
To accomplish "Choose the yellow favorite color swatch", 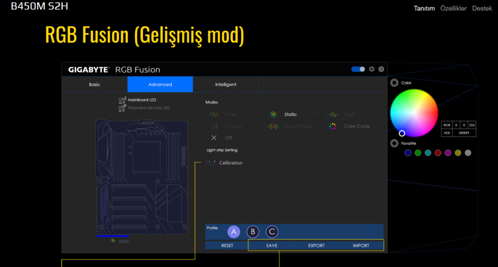I will [458, 153].
